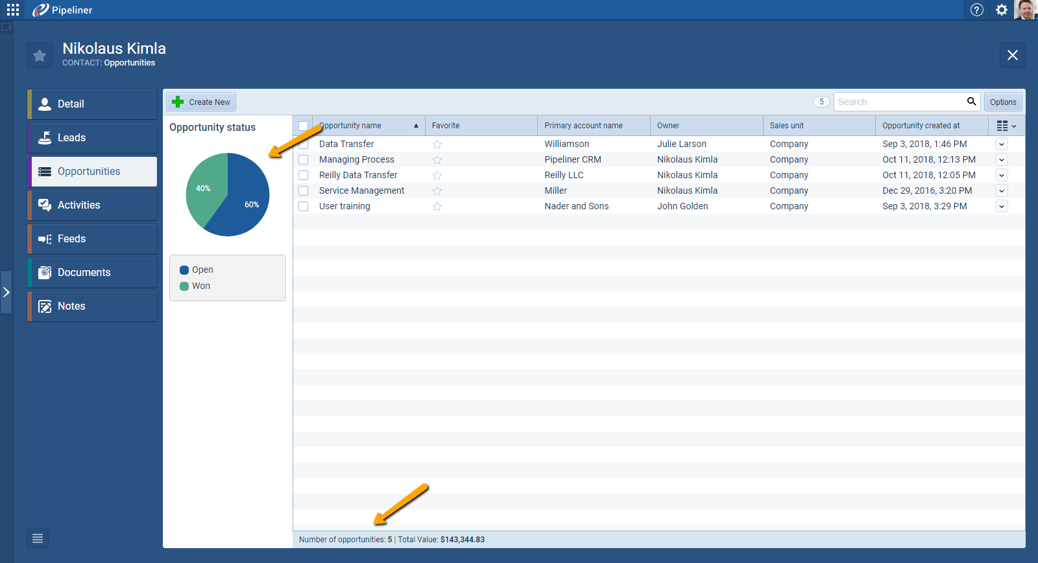Expand the Data Transfer row dropdown arrow

(1002, 144)
